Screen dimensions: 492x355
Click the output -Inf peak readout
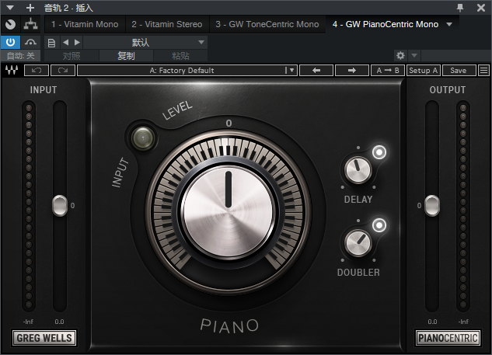tap(463, 322)
